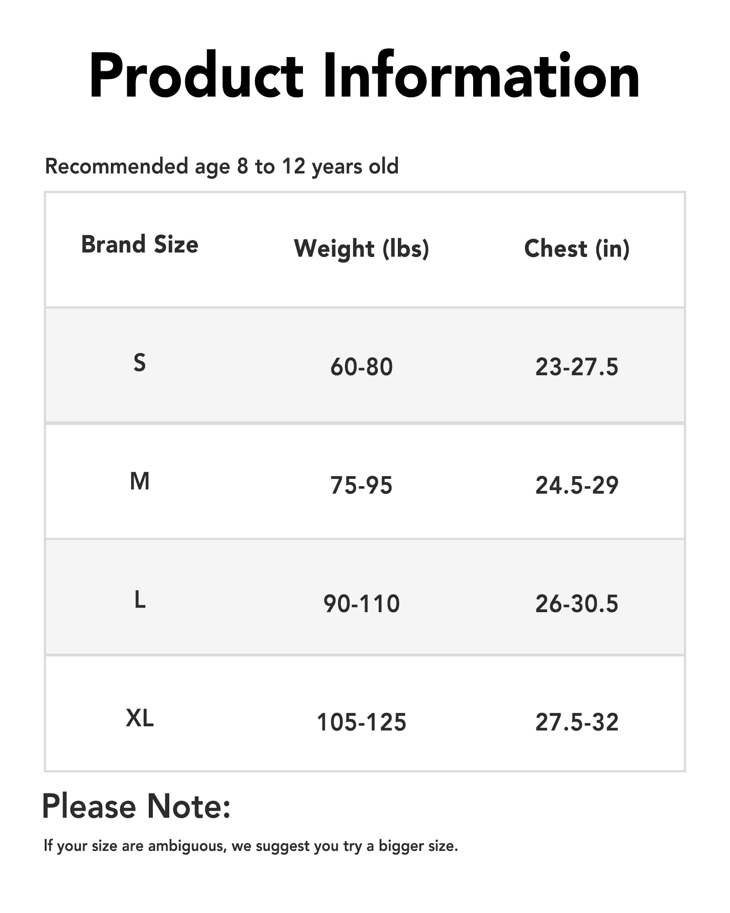Click the bigger size suggestion sentence
Viewport: 730px width, 913px height.
pos(250,846)
